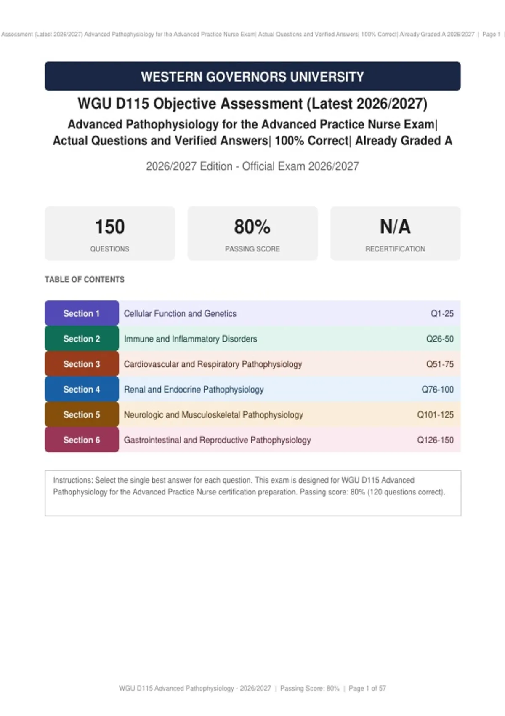505x716 pixels.
Task: Click the N/A Recertification card
Action: tap(395, 233)
